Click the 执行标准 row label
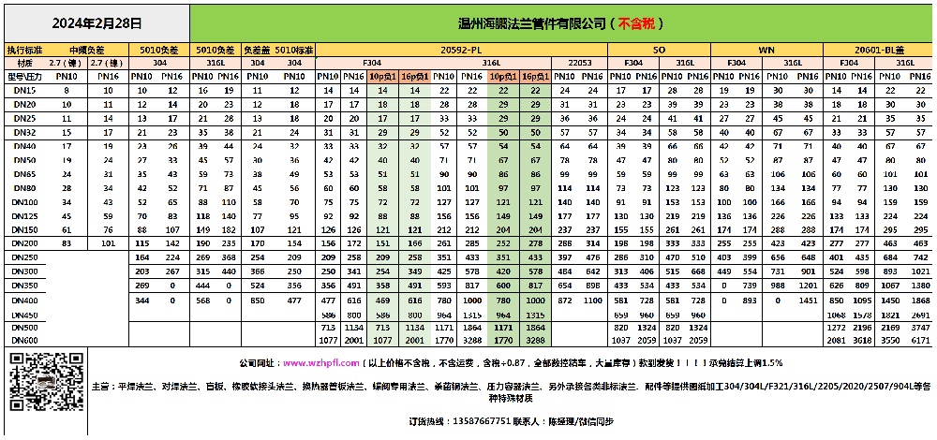Viewport: 937px width, 440px height. click(25, 48)
